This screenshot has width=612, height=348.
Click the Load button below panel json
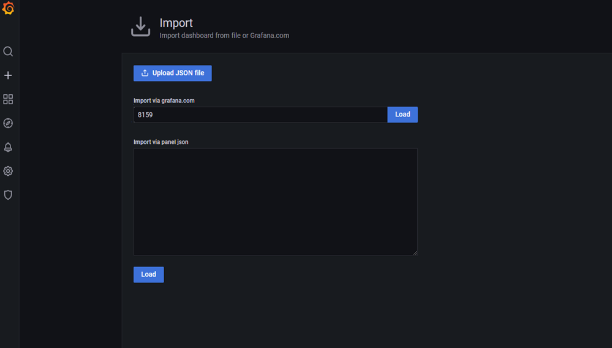click(x=148, y=274)
